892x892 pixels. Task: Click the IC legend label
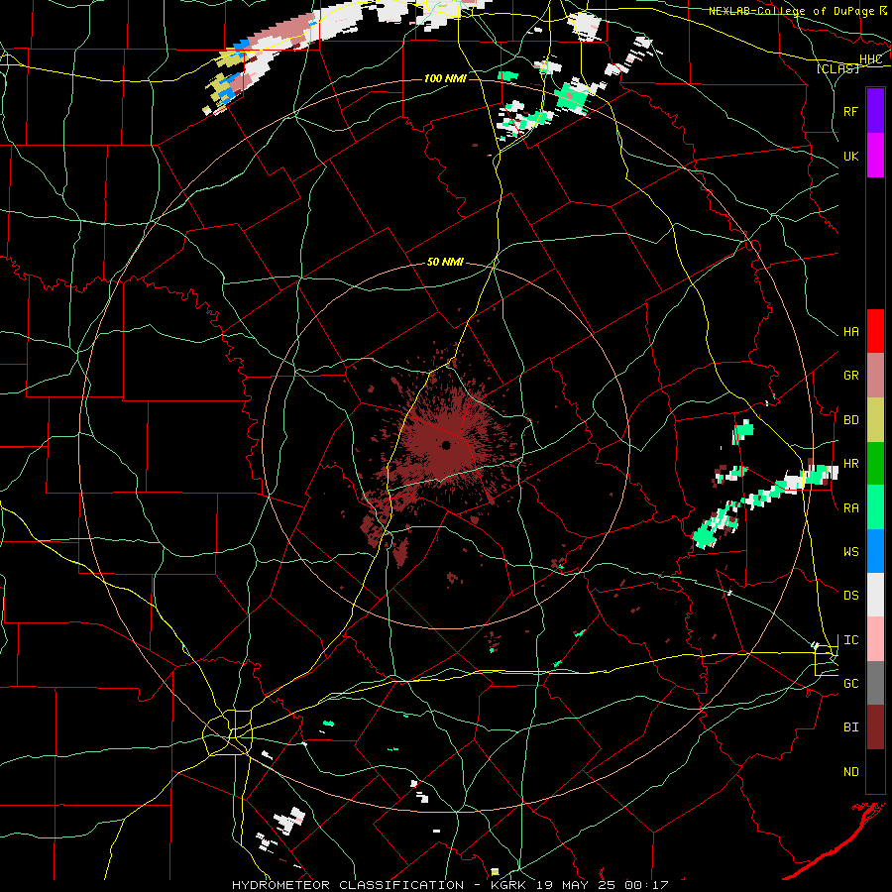click(x=850, y=640)
